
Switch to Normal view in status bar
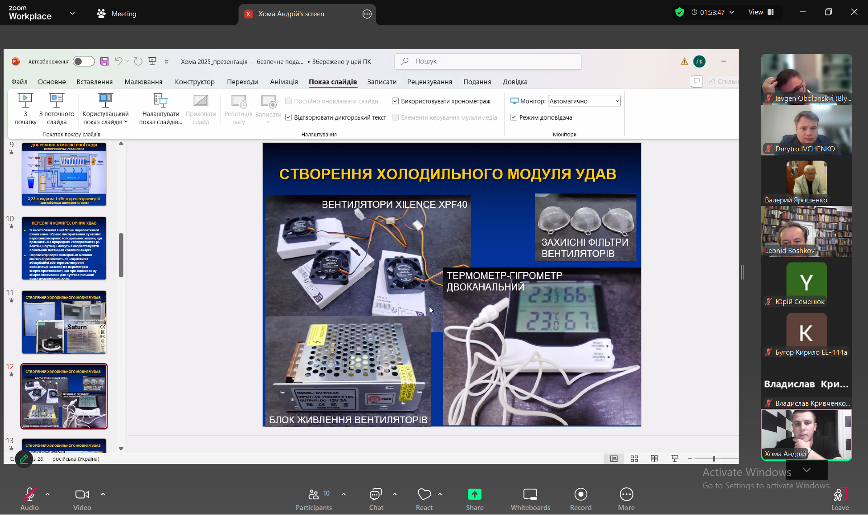[614, 459]
